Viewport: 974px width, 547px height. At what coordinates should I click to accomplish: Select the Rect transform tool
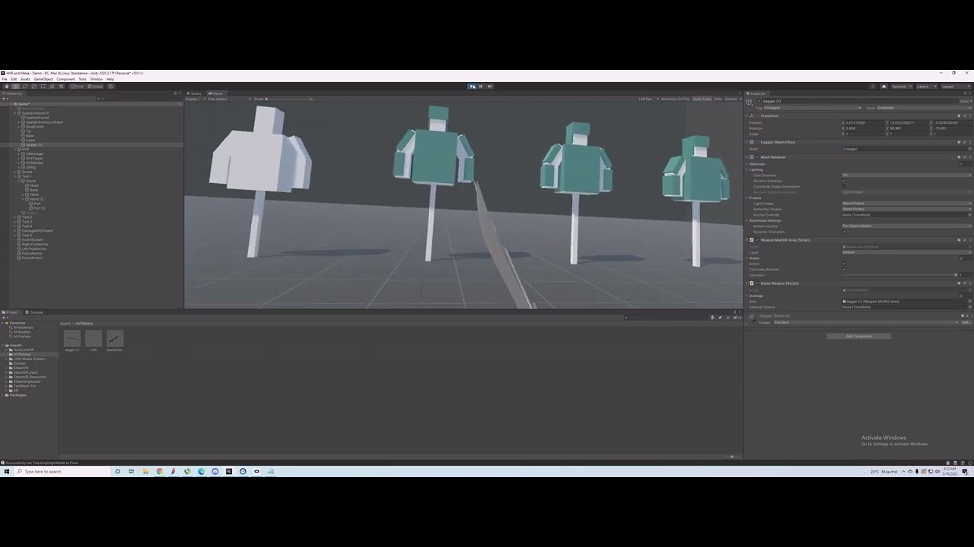coord(43,86)
